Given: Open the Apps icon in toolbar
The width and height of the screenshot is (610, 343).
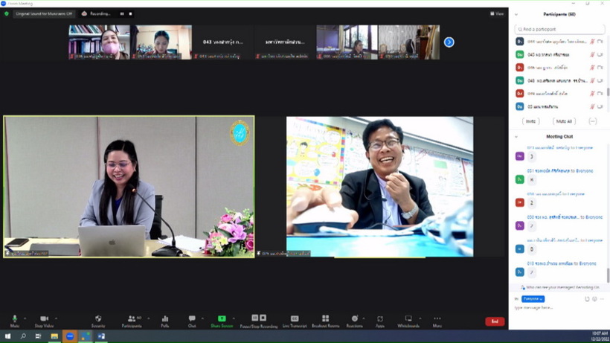Looking at the screenshot, I should [380, 319].
